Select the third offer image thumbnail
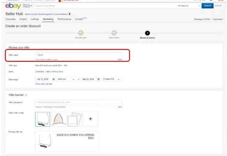Image resolution: width=227 pixels, height=156 pixels. tap(75, 119)
